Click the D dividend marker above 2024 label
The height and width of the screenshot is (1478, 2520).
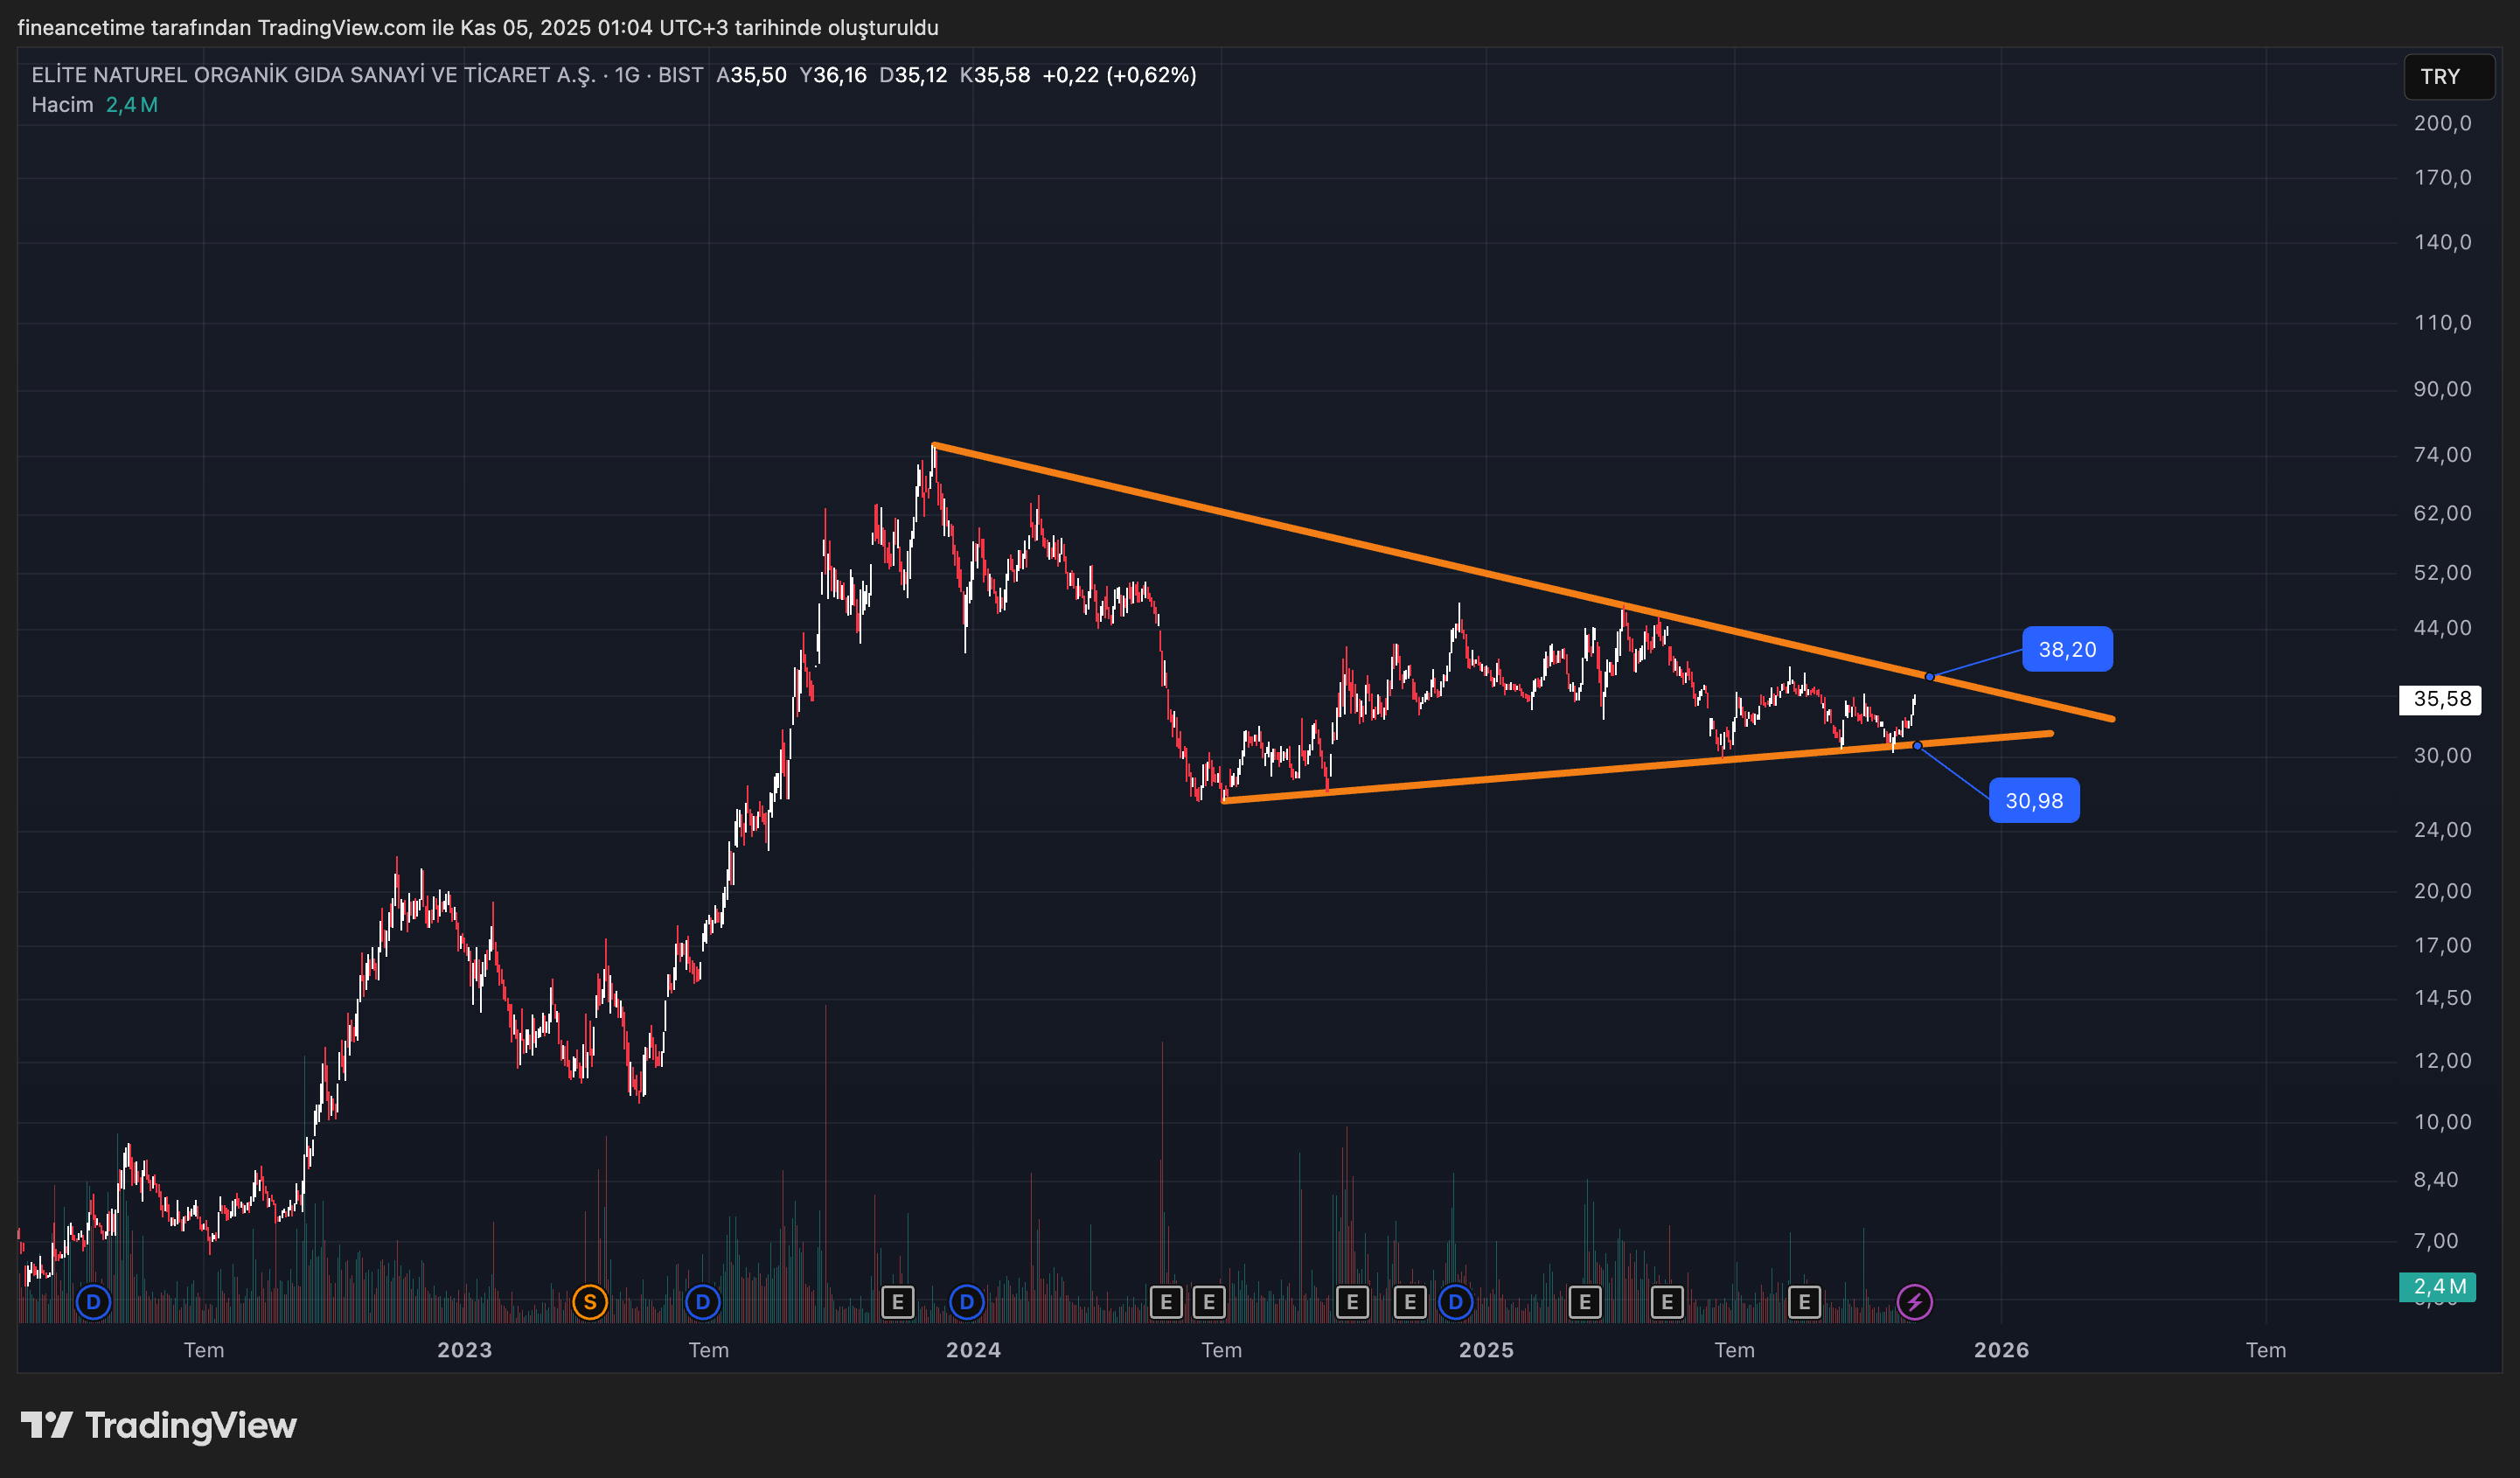[x=966, y=1302]
